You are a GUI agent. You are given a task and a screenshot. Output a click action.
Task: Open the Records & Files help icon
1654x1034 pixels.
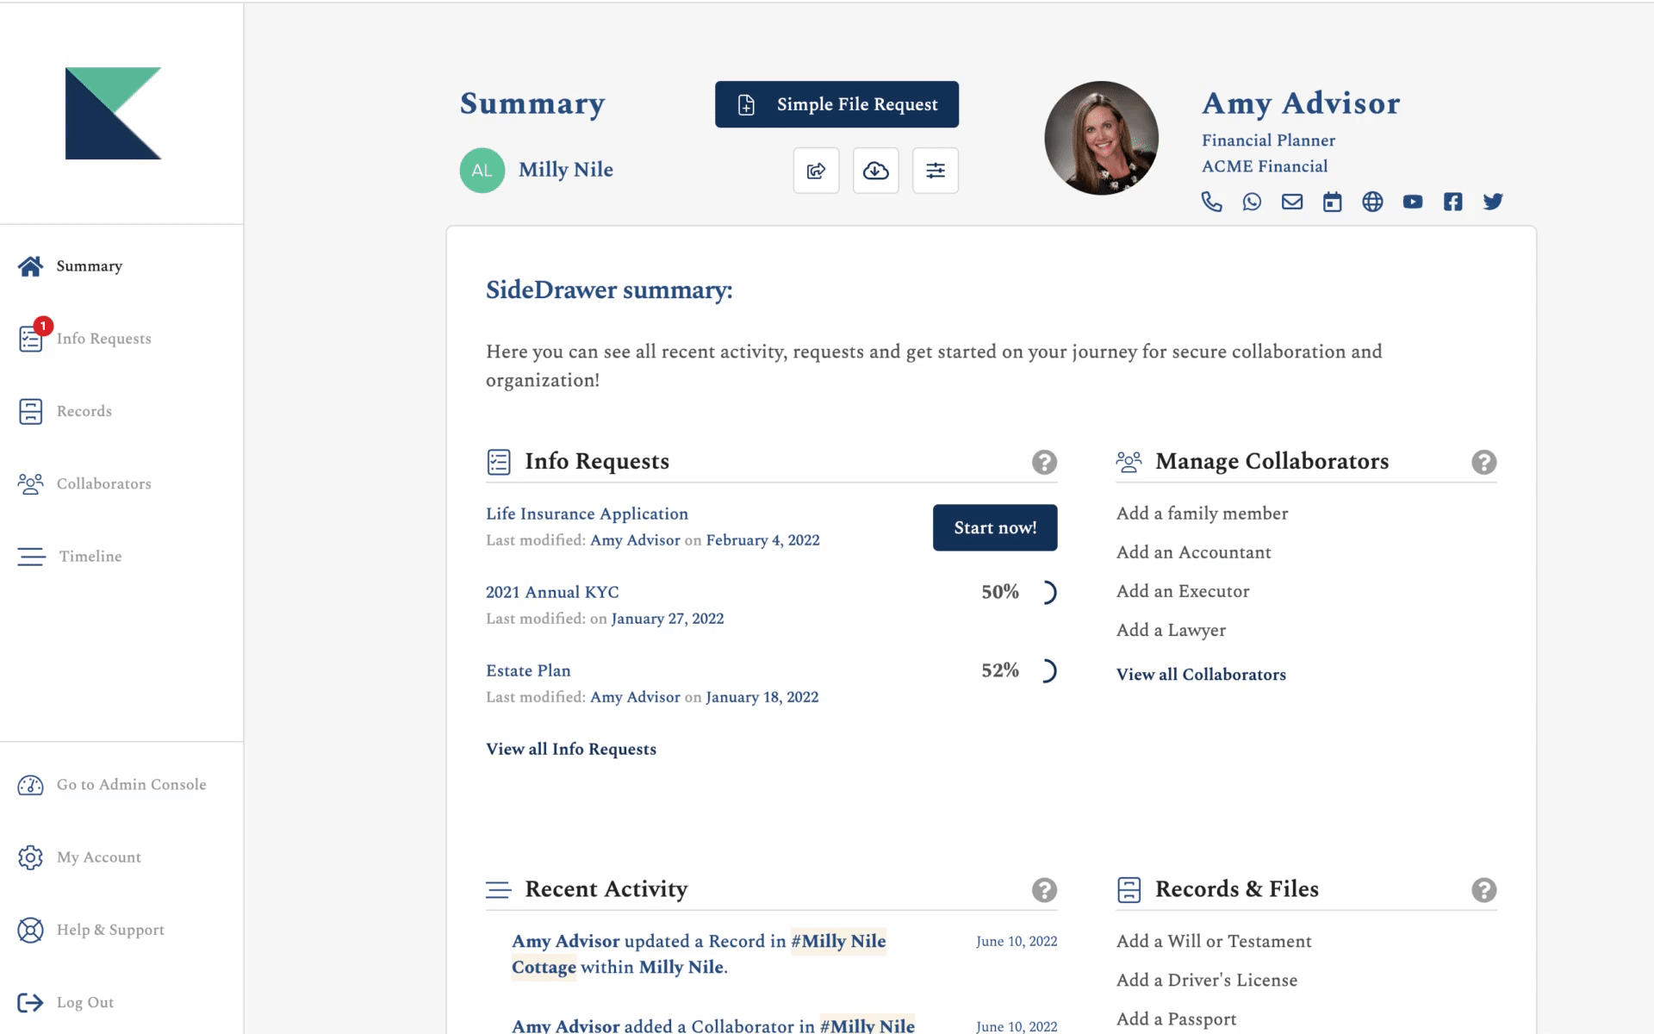coord(1483,890)
